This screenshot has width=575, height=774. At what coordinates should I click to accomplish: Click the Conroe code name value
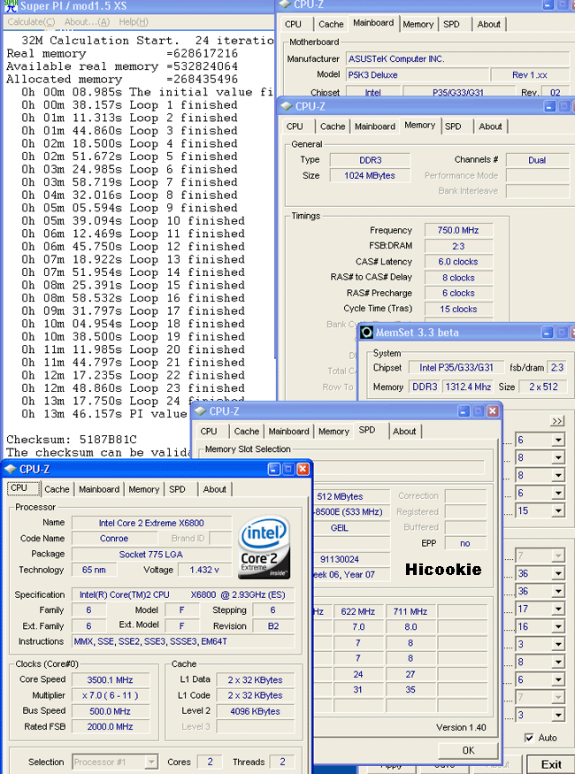(114, 539)
